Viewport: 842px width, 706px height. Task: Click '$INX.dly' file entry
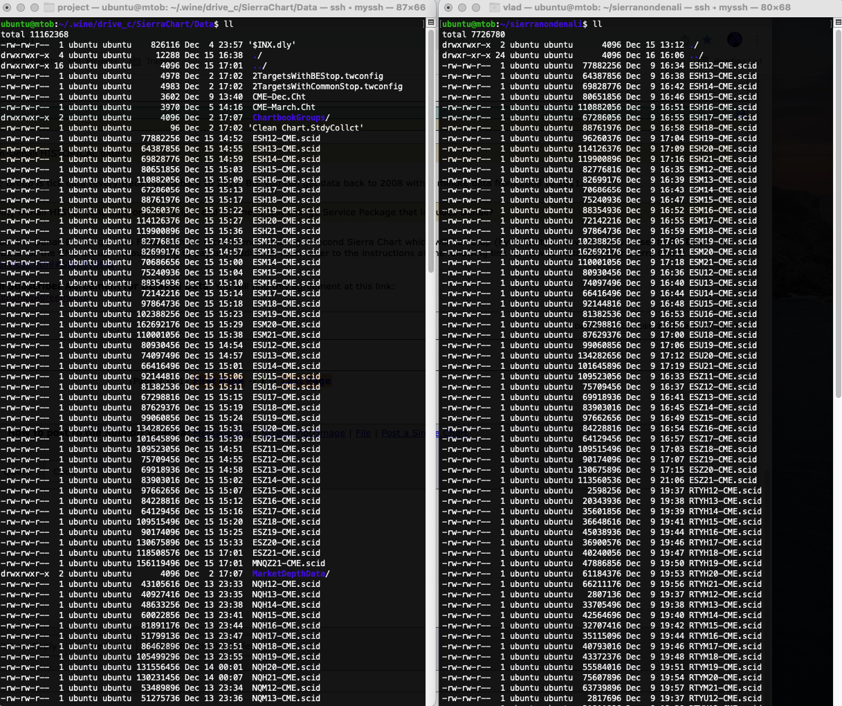[272, 45]
